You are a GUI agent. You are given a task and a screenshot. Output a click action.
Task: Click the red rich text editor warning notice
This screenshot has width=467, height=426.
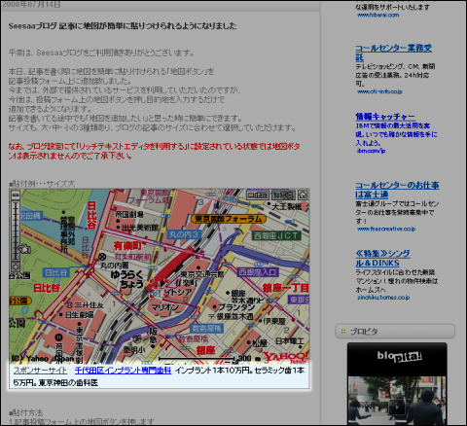[154, 151]
